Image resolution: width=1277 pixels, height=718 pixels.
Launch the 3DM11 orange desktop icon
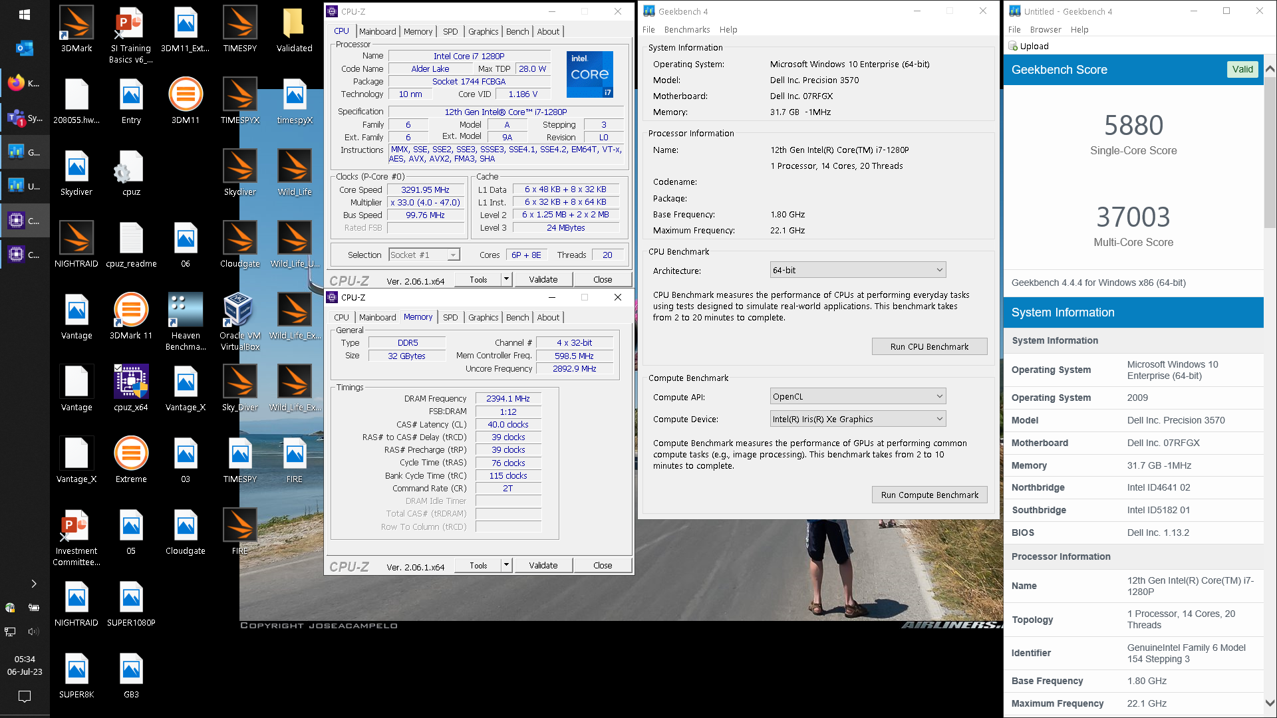[x=186, y=101]
